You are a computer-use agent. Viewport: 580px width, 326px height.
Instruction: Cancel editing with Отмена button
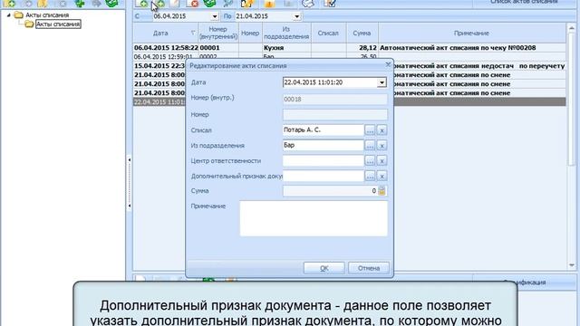pos(369,268)
